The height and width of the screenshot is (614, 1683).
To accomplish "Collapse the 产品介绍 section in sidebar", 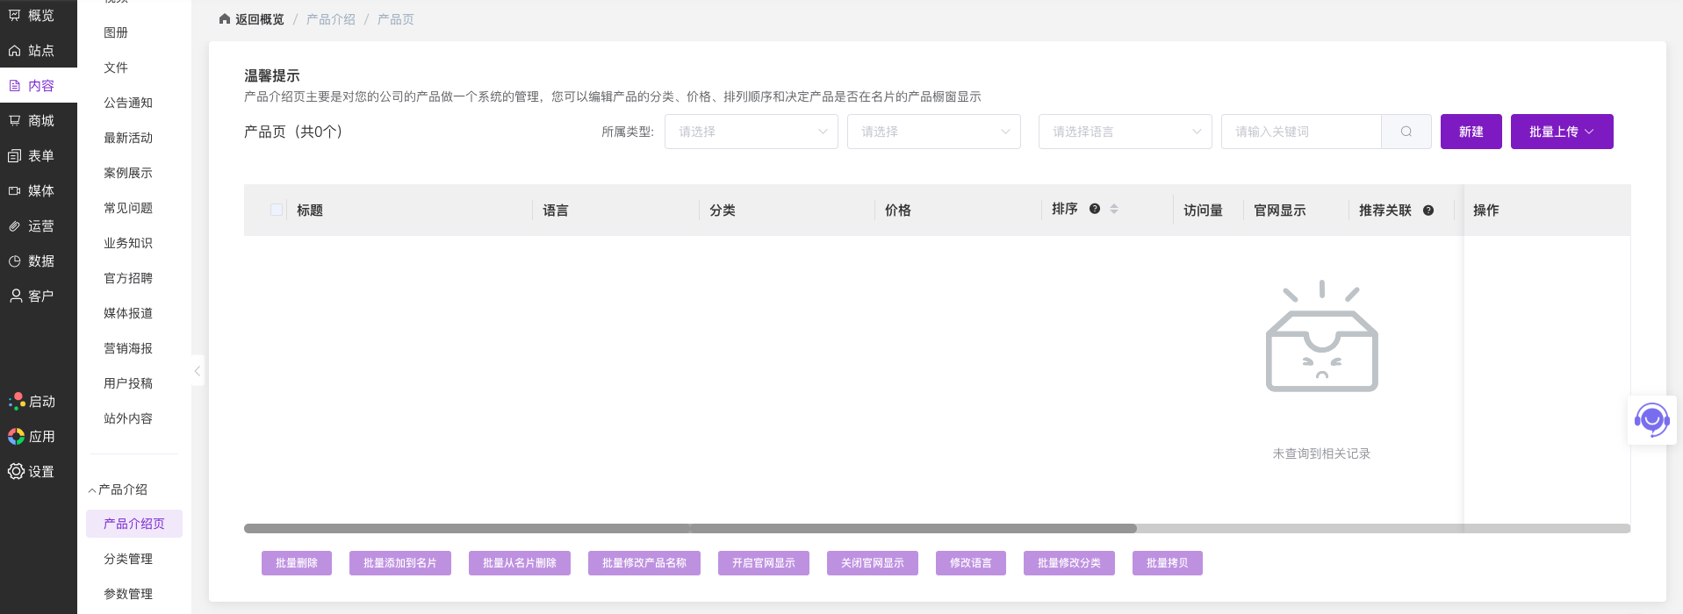I will [92, 490].
